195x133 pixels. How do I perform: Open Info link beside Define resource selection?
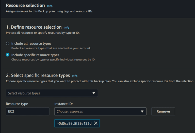(x=66, y=28)
